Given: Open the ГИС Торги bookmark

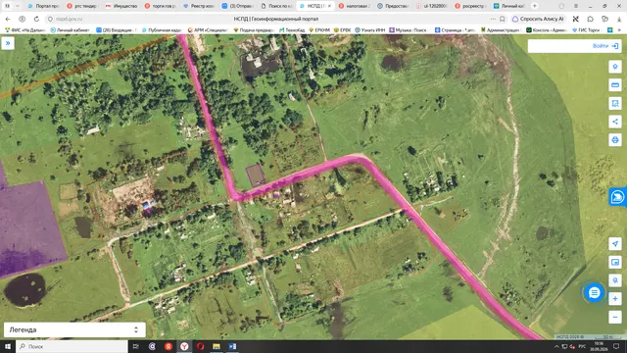Looking at the screenshot, I should tap(586, 30).
